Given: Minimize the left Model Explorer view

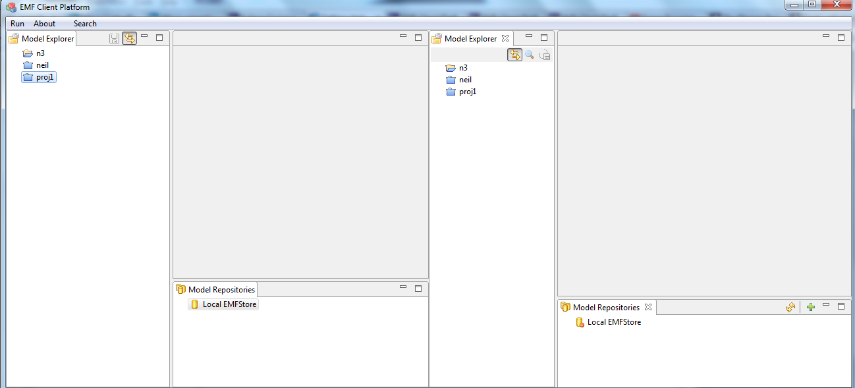Looking at the screenshot, I should coord(144,37).
